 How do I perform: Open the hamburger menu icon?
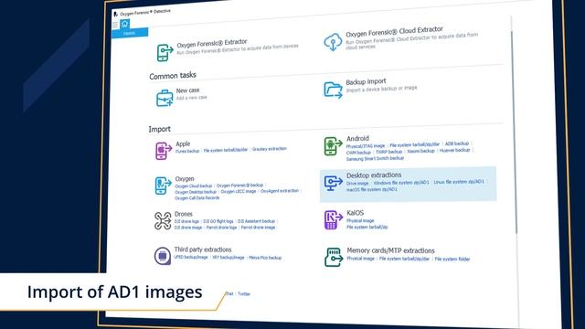(115, 25)
